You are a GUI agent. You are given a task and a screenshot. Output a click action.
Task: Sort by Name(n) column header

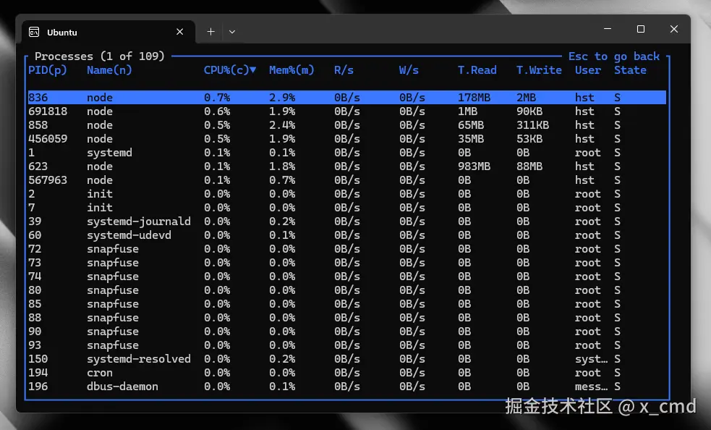click(109, 70)
